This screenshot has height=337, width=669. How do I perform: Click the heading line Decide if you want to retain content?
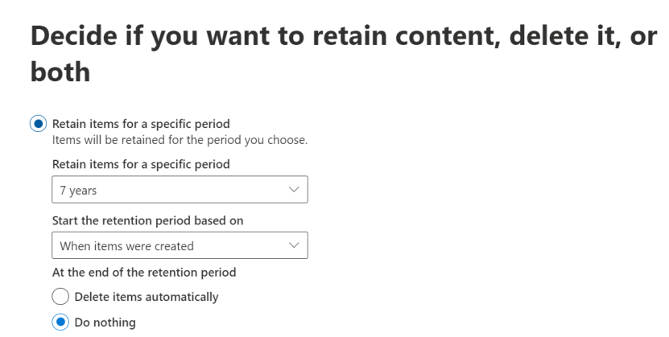tap(344, 35)
